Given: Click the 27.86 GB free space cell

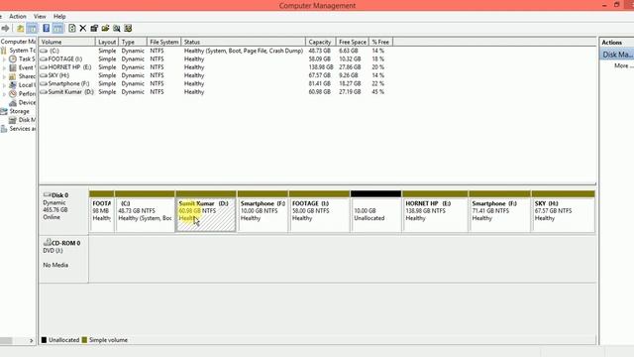Looking at the screenshot, I should (350, 67).
